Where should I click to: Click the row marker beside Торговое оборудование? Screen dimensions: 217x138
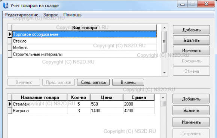10,34
